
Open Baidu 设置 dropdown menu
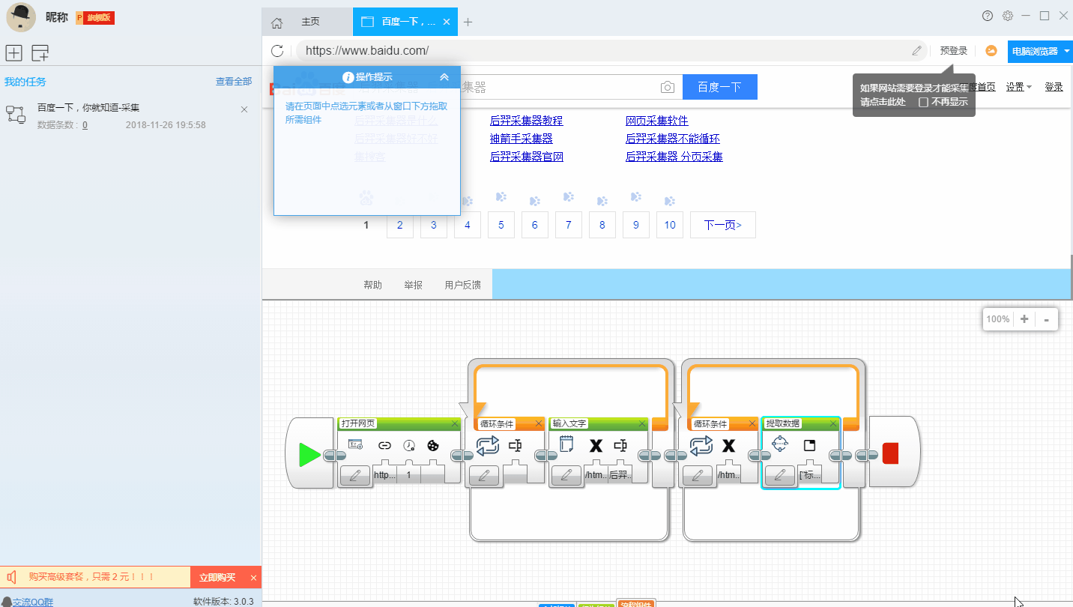pos(1018,87)
